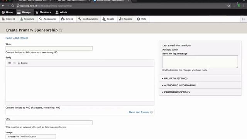
Task: Click the help icon next to About text formats
Action: (x=151, y=112)
